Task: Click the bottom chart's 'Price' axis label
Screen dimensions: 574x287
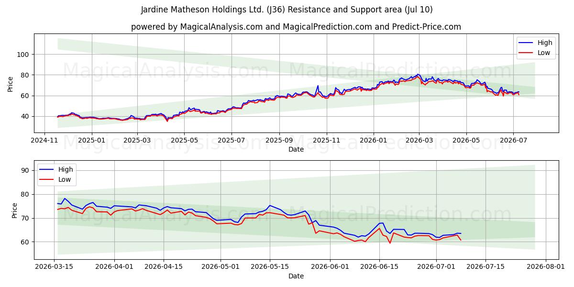Action: point(14,210)
